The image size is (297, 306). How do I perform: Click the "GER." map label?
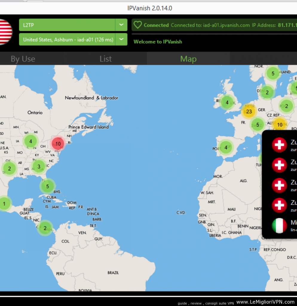[262, 110]
